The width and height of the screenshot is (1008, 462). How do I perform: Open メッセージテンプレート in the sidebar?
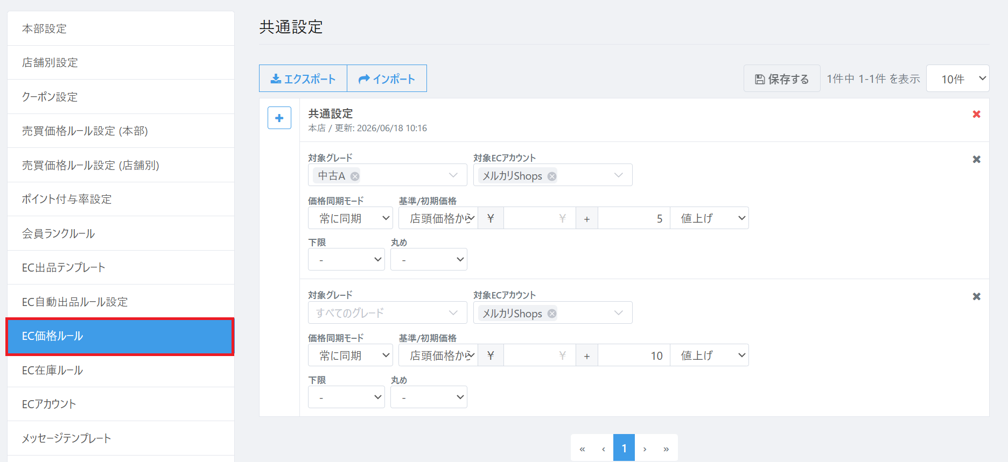click(x=121, y=438)
